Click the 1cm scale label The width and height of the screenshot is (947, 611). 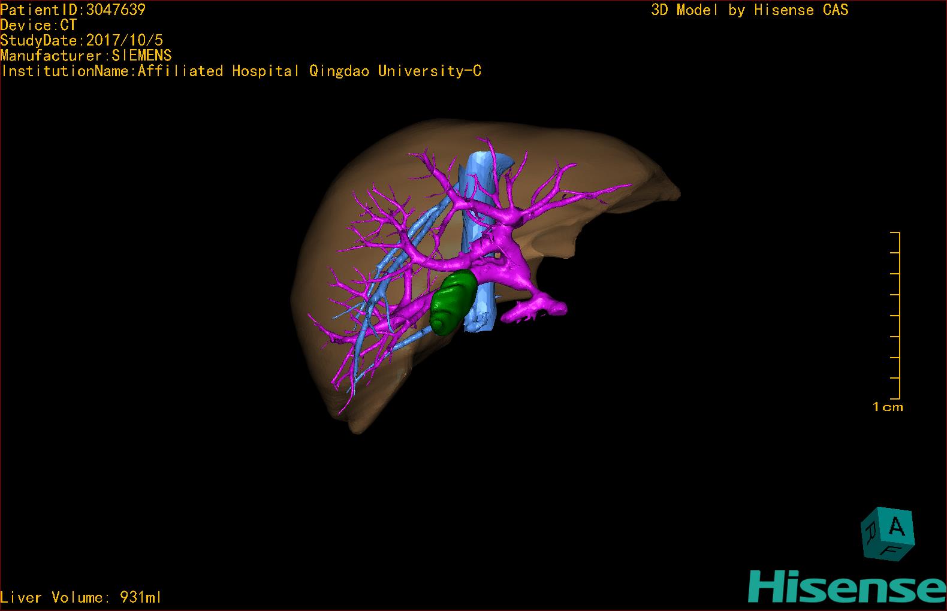point(888,407)
